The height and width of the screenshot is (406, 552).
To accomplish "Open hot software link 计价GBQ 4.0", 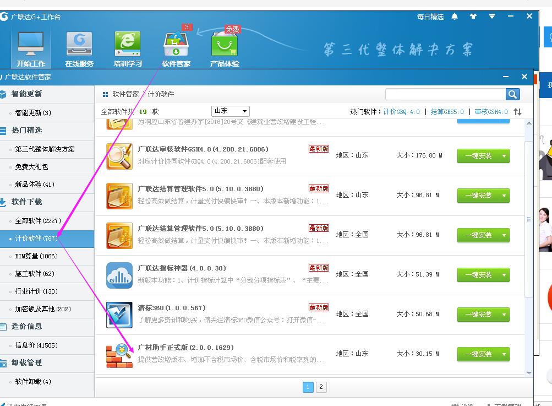I will click(x=401, y=112).
